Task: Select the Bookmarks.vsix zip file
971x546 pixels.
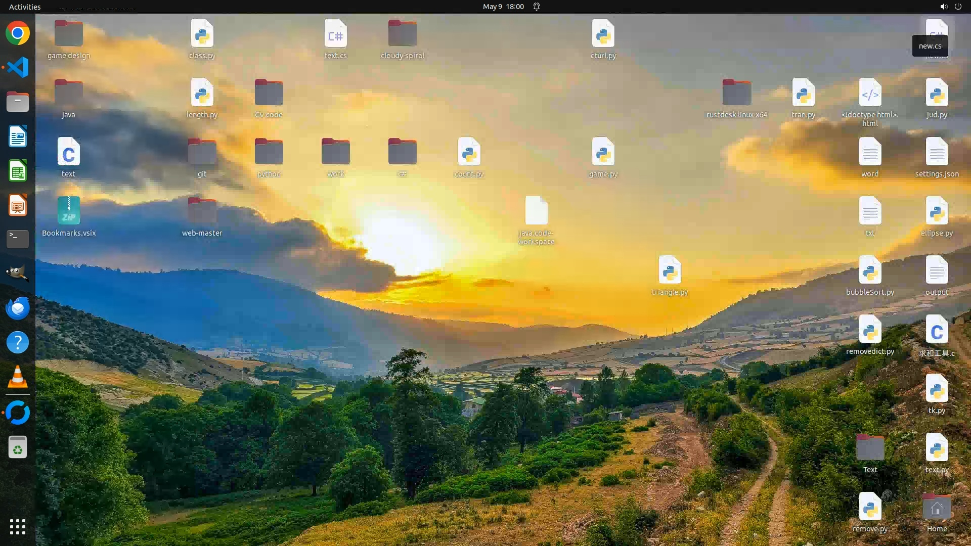Action: [69, 211]
